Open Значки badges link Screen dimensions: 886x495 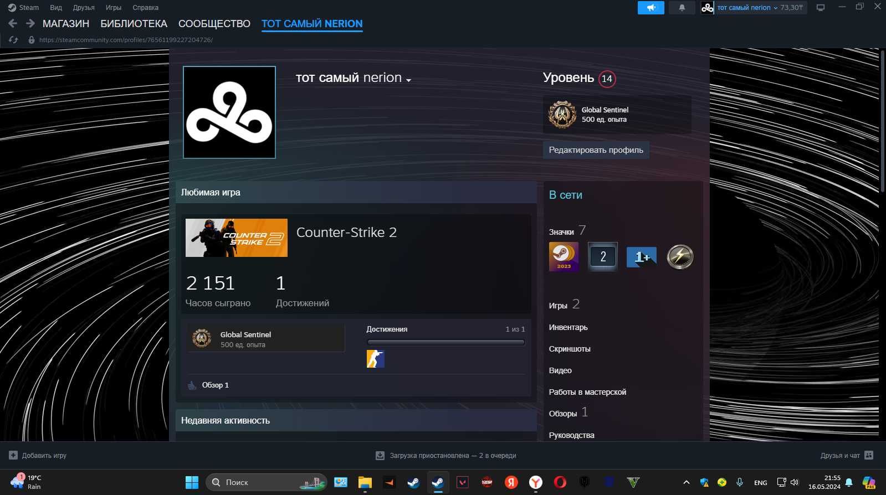coord(561,232)
